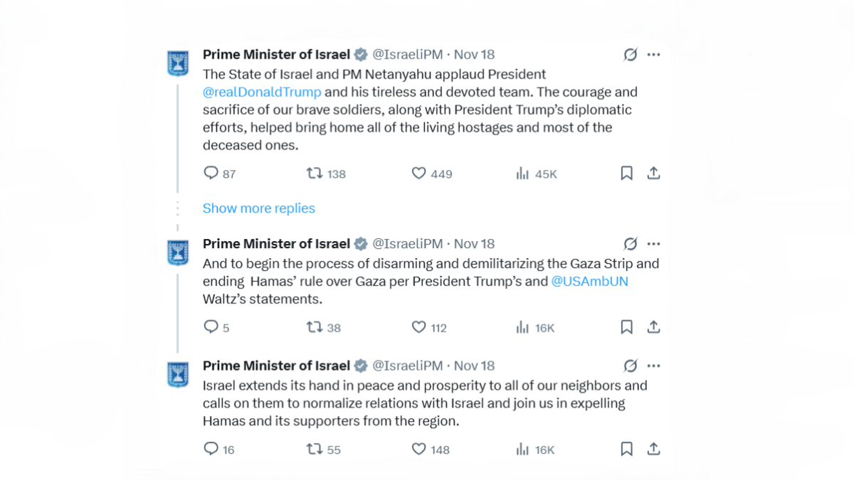Open Israel PM avatar on first tweet
Screen dimensions: 854x480
177,63
